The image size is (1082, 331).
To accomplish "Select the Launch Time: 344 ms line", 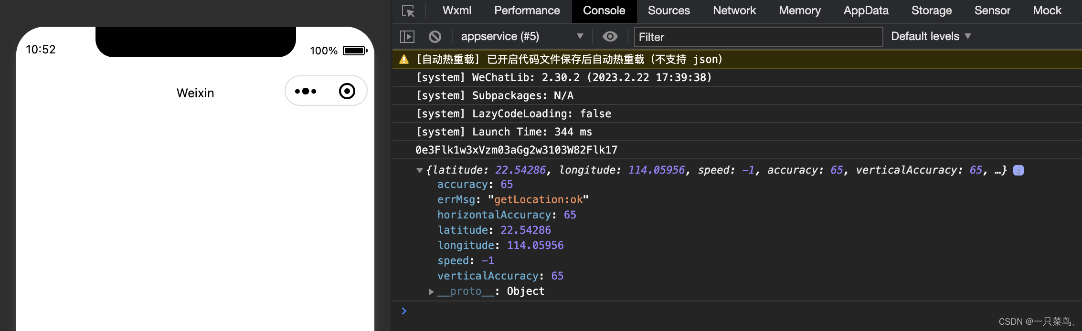I will tap(504, 132).
